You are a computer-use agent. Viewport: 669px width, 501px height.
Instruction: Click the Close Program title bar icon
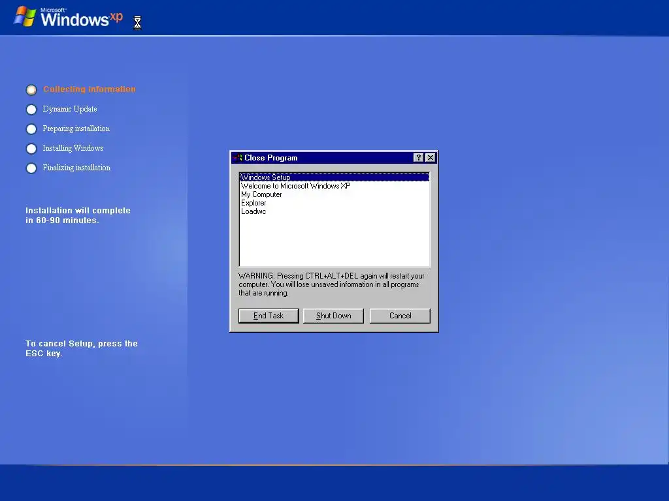click(x=238, y=158)
